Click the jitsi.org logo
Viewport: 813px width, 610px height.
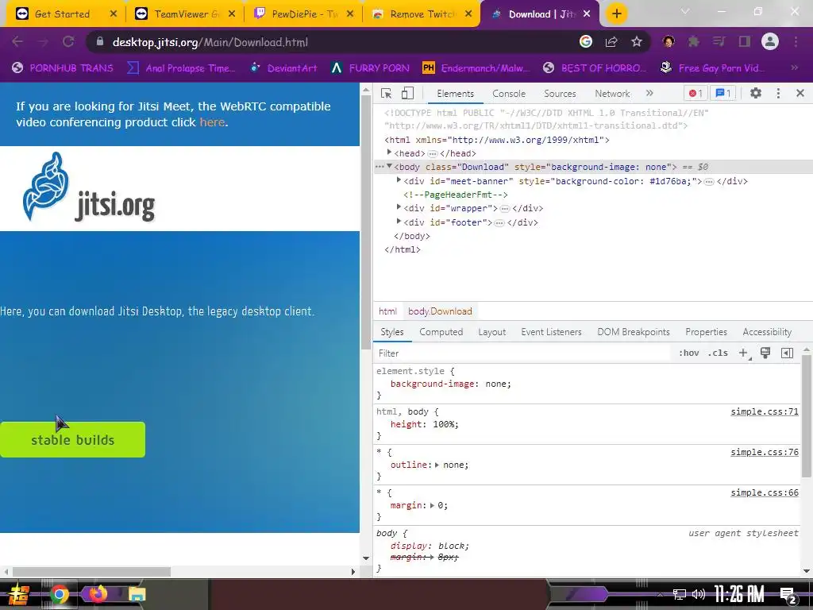click(x=89, y=187)
